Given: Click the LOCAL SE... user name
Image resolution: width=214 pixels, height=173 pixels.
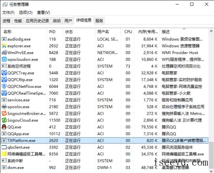Looking at the screenshot, I should point(108,39).
